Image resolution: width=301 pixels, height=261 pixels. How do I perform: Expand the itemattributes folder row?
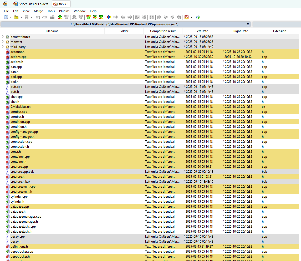3,37
